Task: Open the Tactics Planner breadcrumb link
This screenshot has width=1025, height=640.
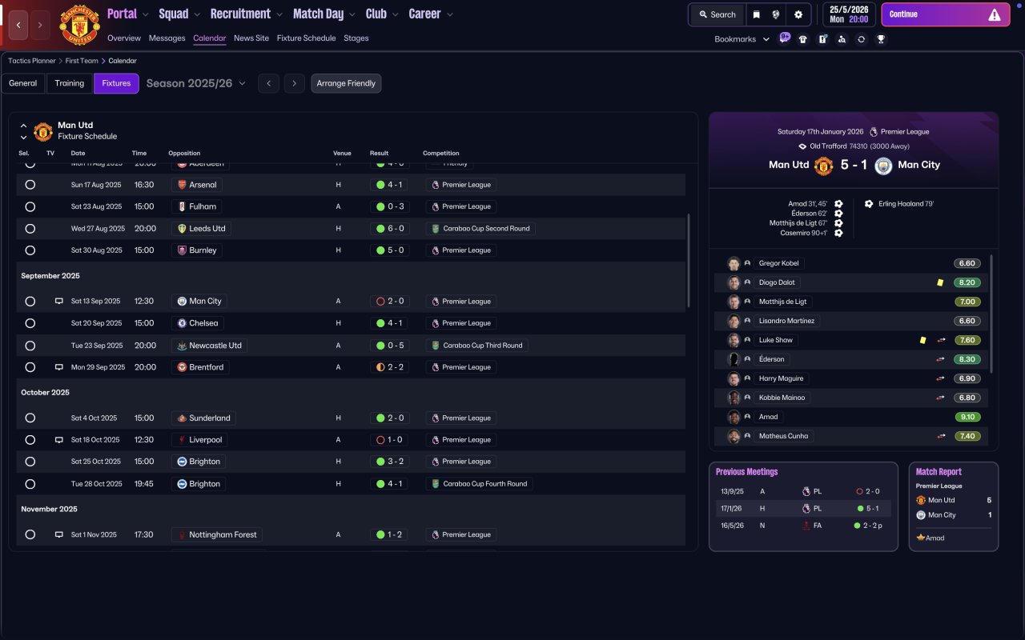Action: coord(32,61)
